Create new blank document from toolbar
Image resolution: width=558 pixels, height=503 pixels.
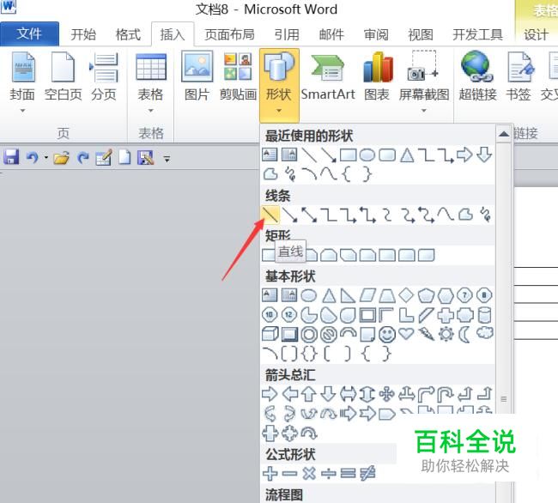(x=124, y=157)
